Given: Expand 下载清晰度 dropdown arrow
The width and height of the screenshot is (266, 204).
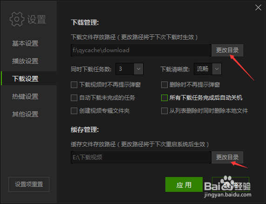Looking at the screenshot, I should pyautogui.click(x=217, y=69).
